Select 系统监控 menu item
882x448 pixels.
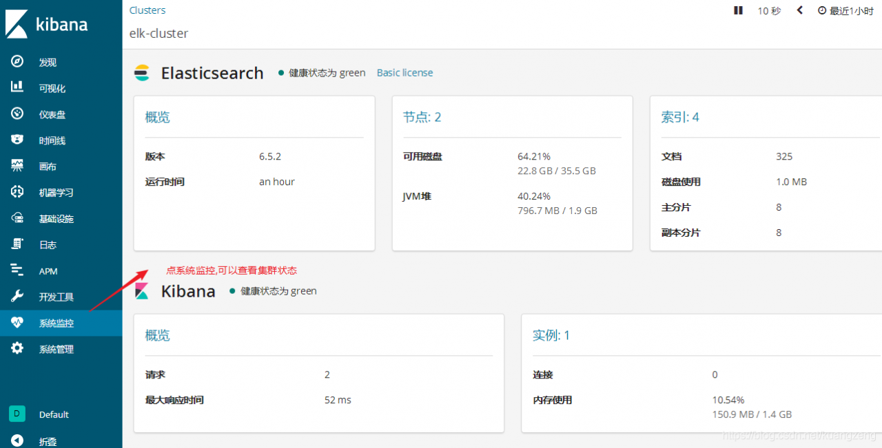point(56,323)
